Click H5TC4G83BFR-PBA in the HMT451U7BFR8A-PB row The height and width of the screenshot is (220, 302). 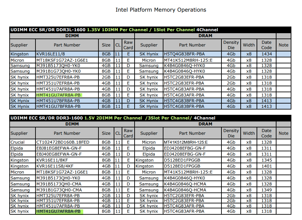[184, 101]
